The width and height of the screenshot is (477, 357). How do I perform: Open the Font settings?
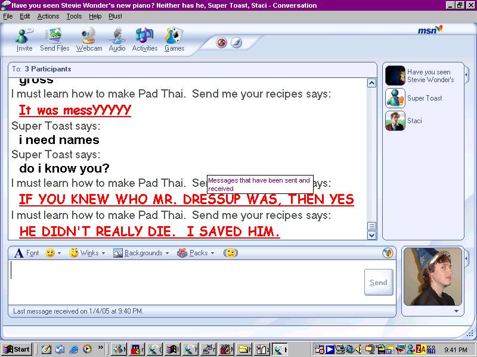click(x=27, y=253)
